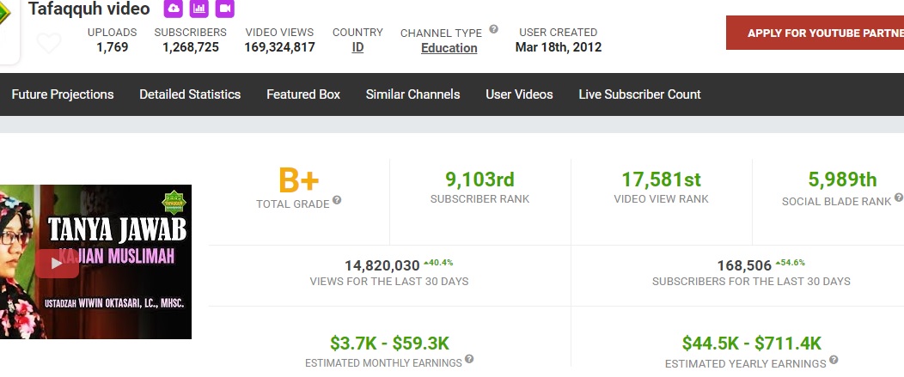This screenshot has height=377, width=904.
Task: Click the purple bar chart icon
Action: click(x=199, y=8)
